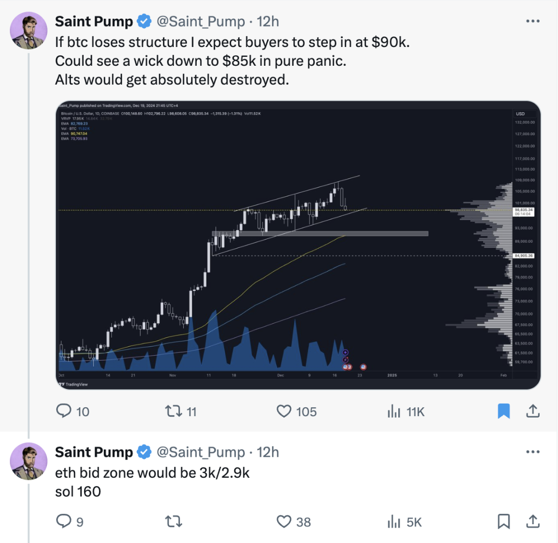Viewport: 558px width, 543px height.
Task: Open the 12h timestamp of first tweet
Action: coord(268,21)
